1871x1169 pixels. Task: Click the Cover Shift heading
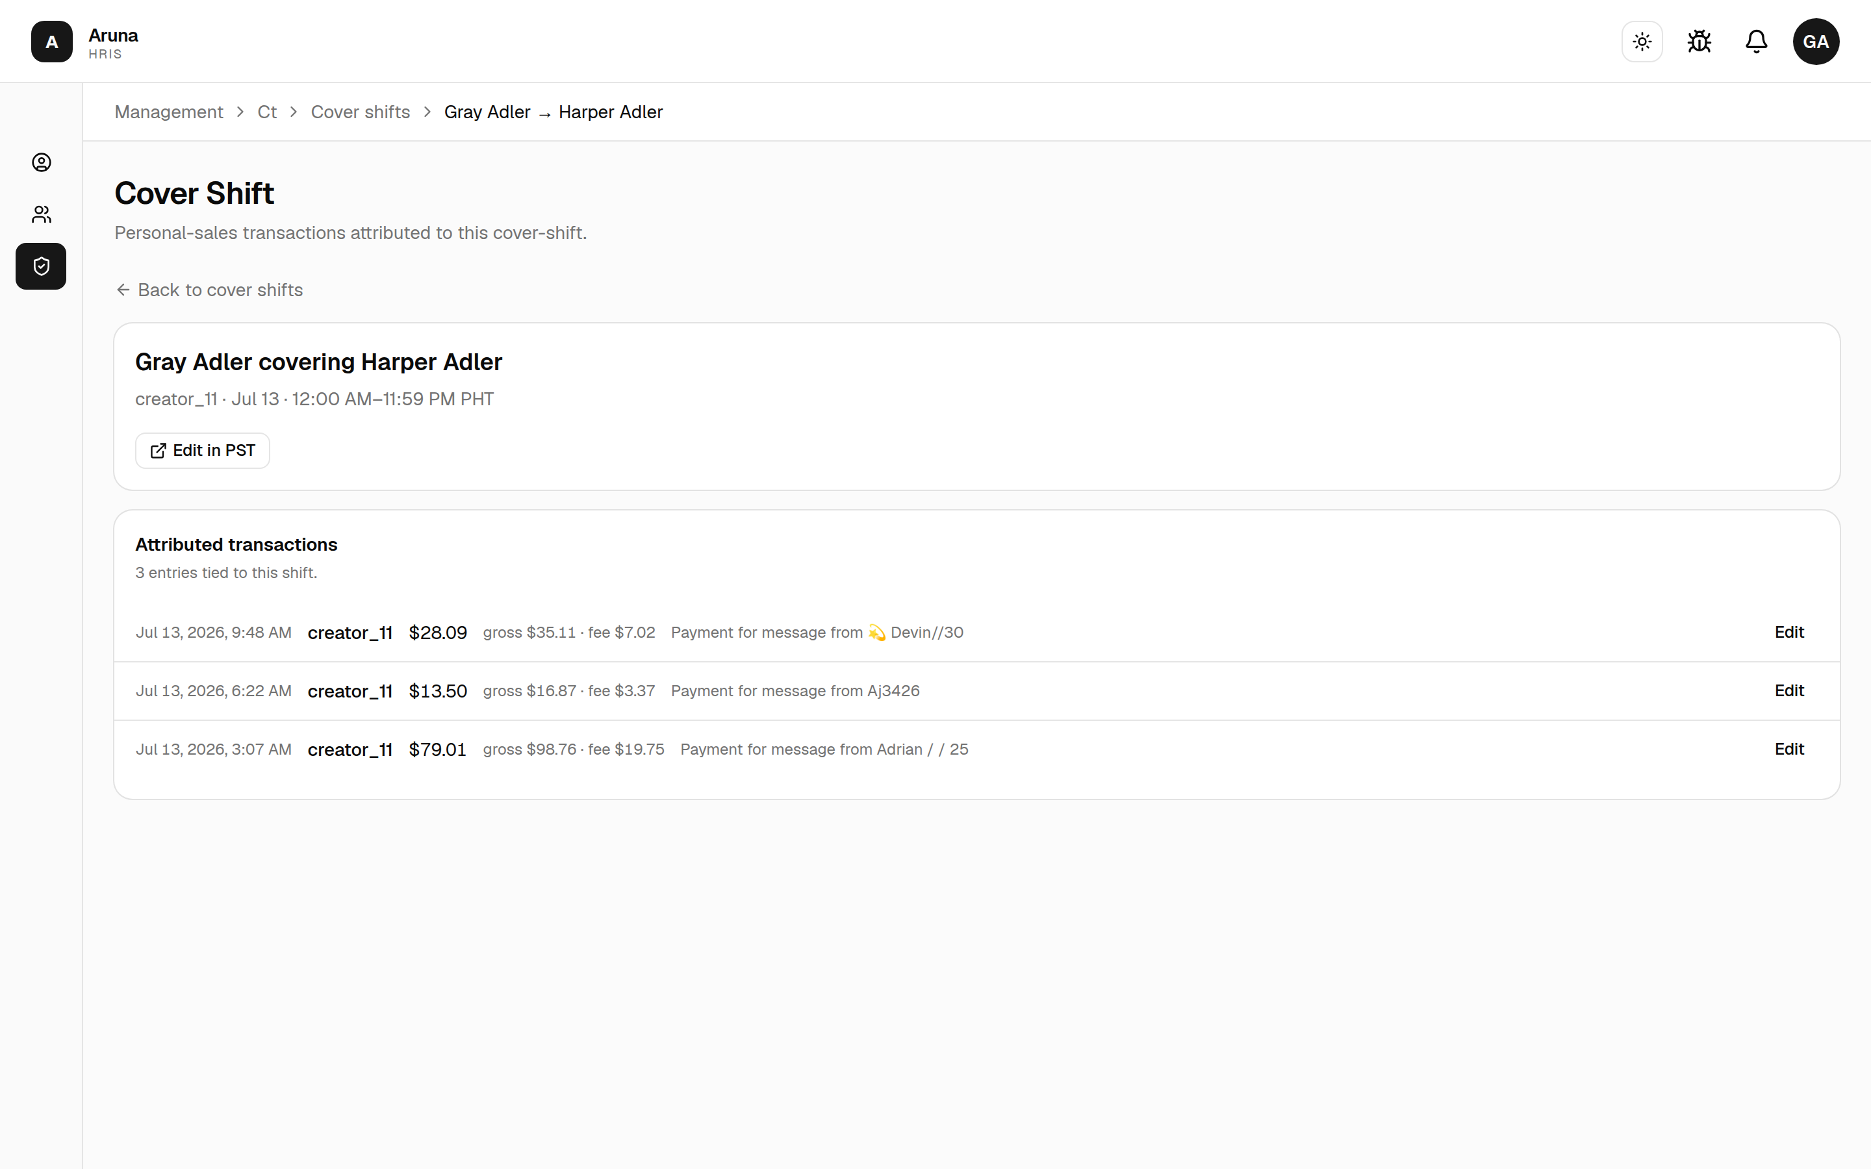[194, 194]
